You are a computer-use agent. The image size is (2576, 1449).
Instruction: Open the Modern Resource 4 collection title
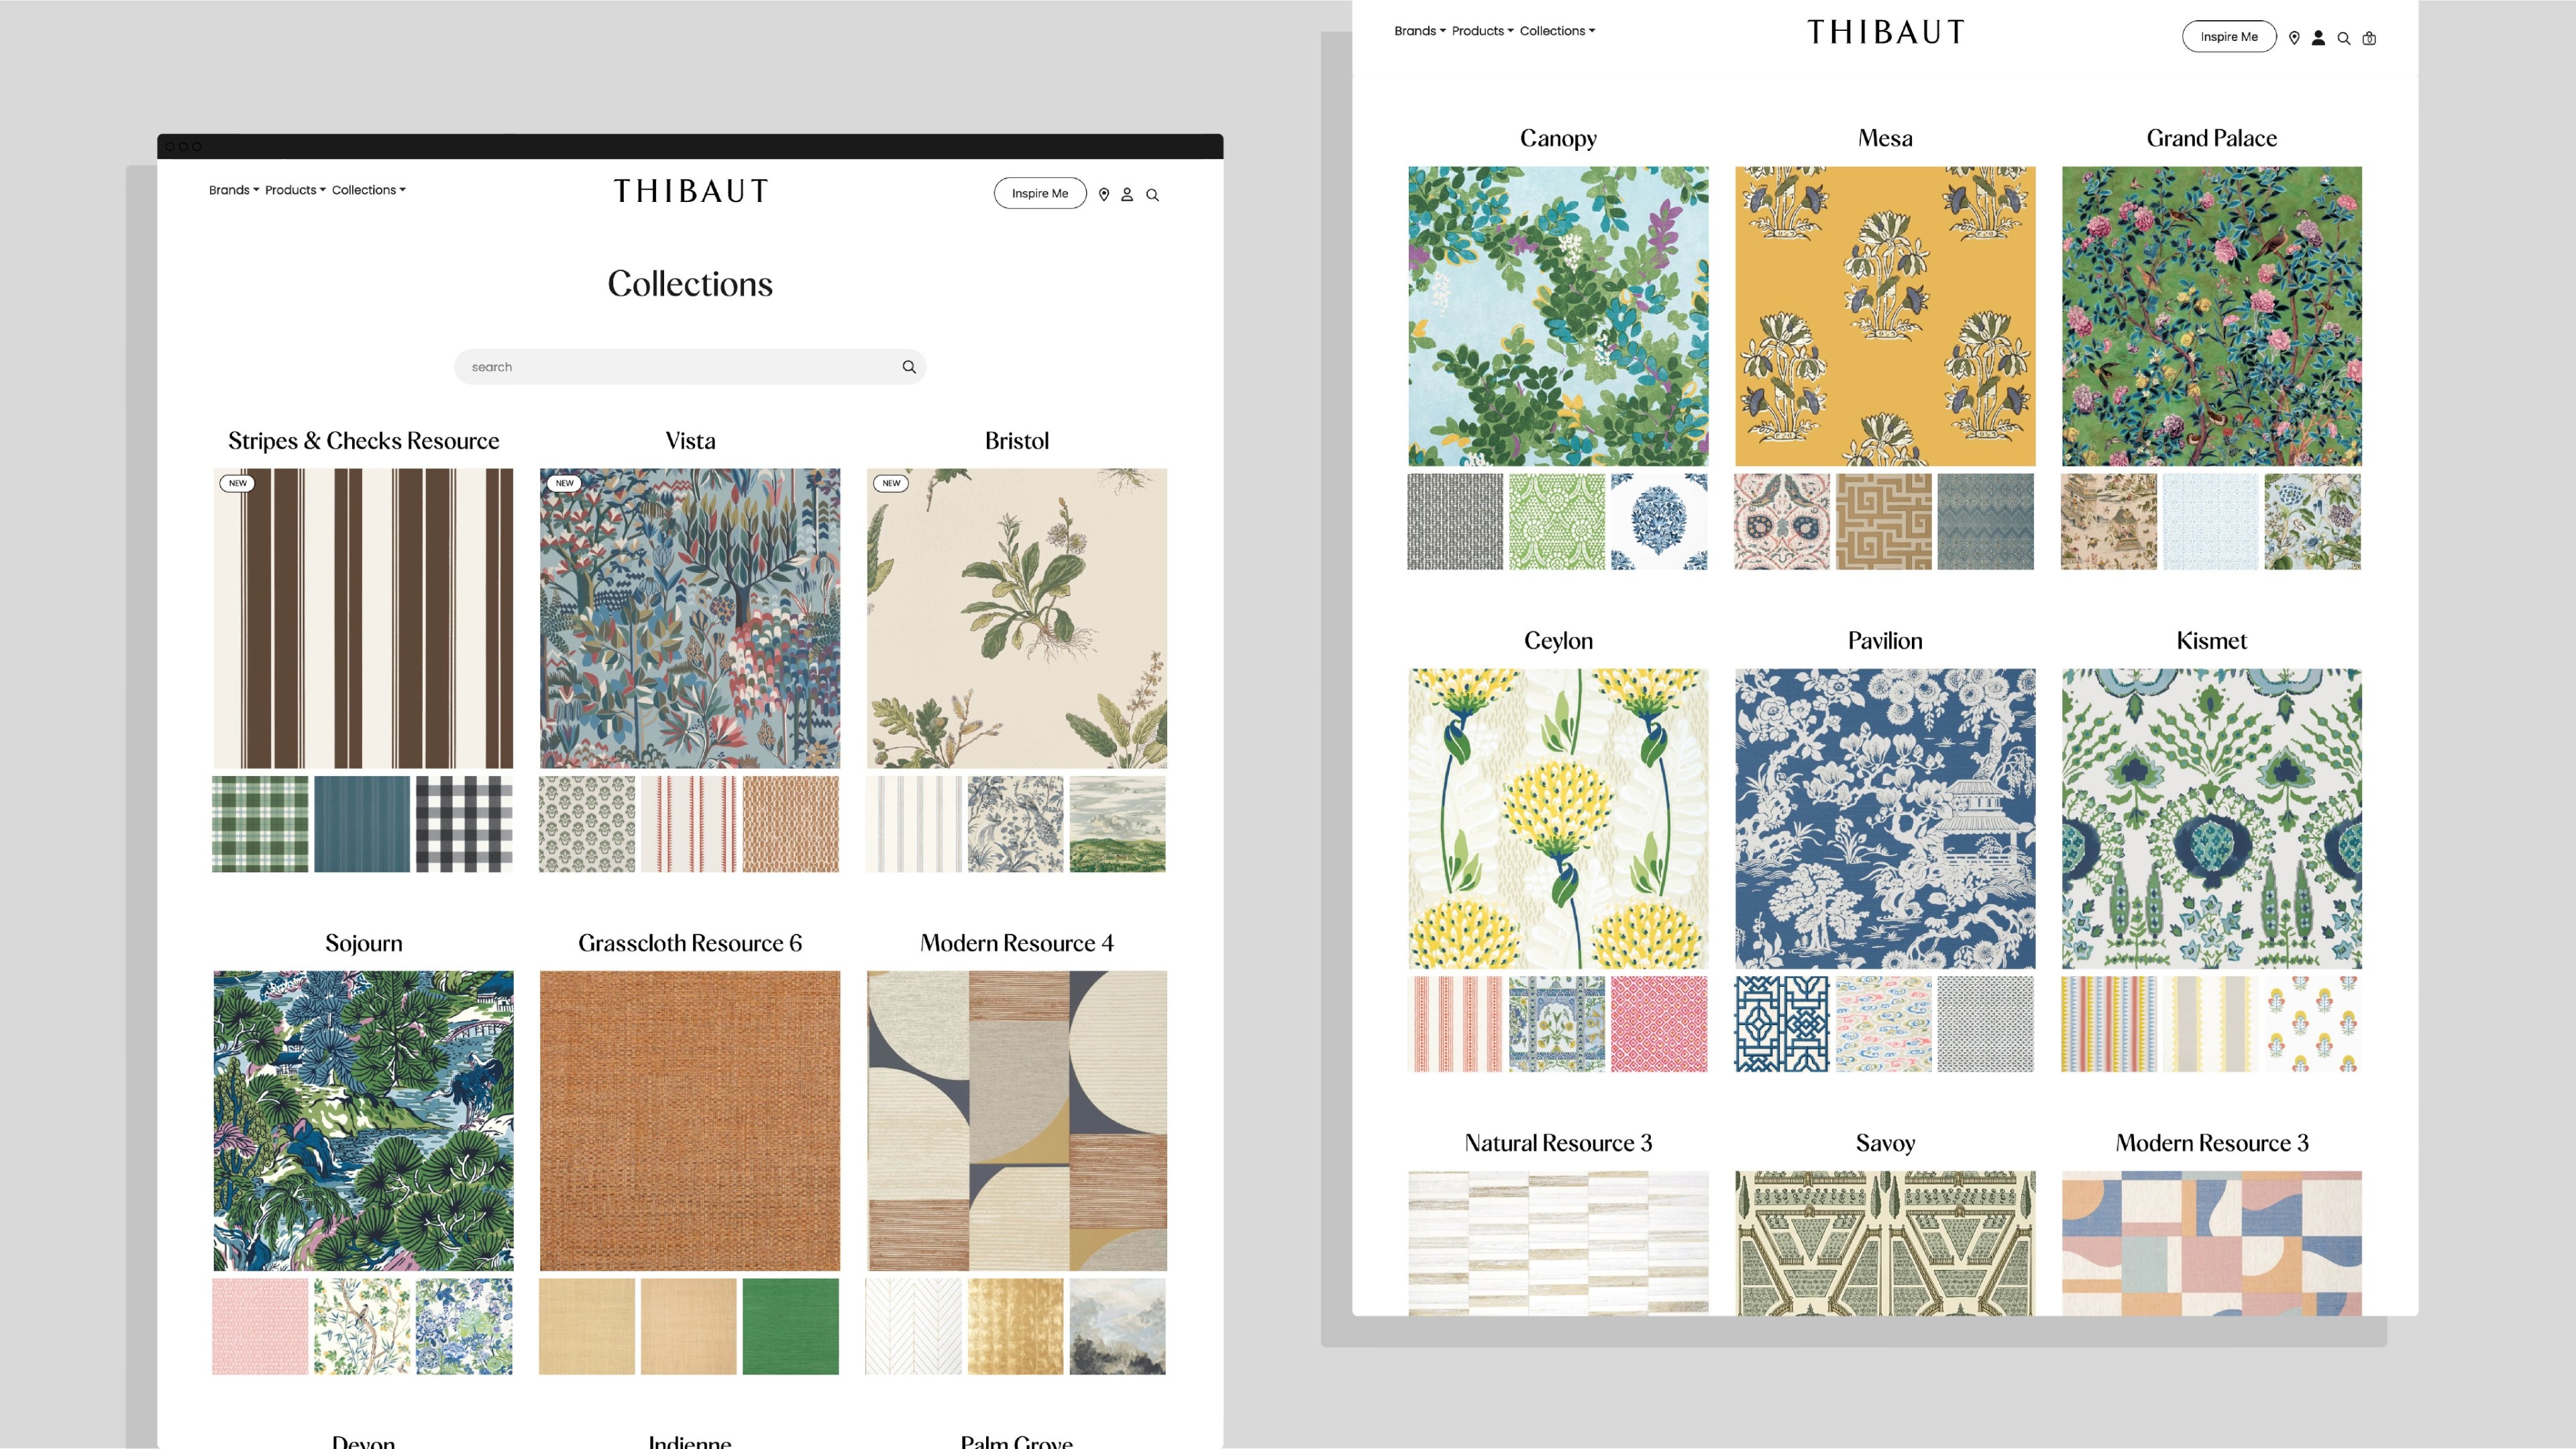[1017, 943]
